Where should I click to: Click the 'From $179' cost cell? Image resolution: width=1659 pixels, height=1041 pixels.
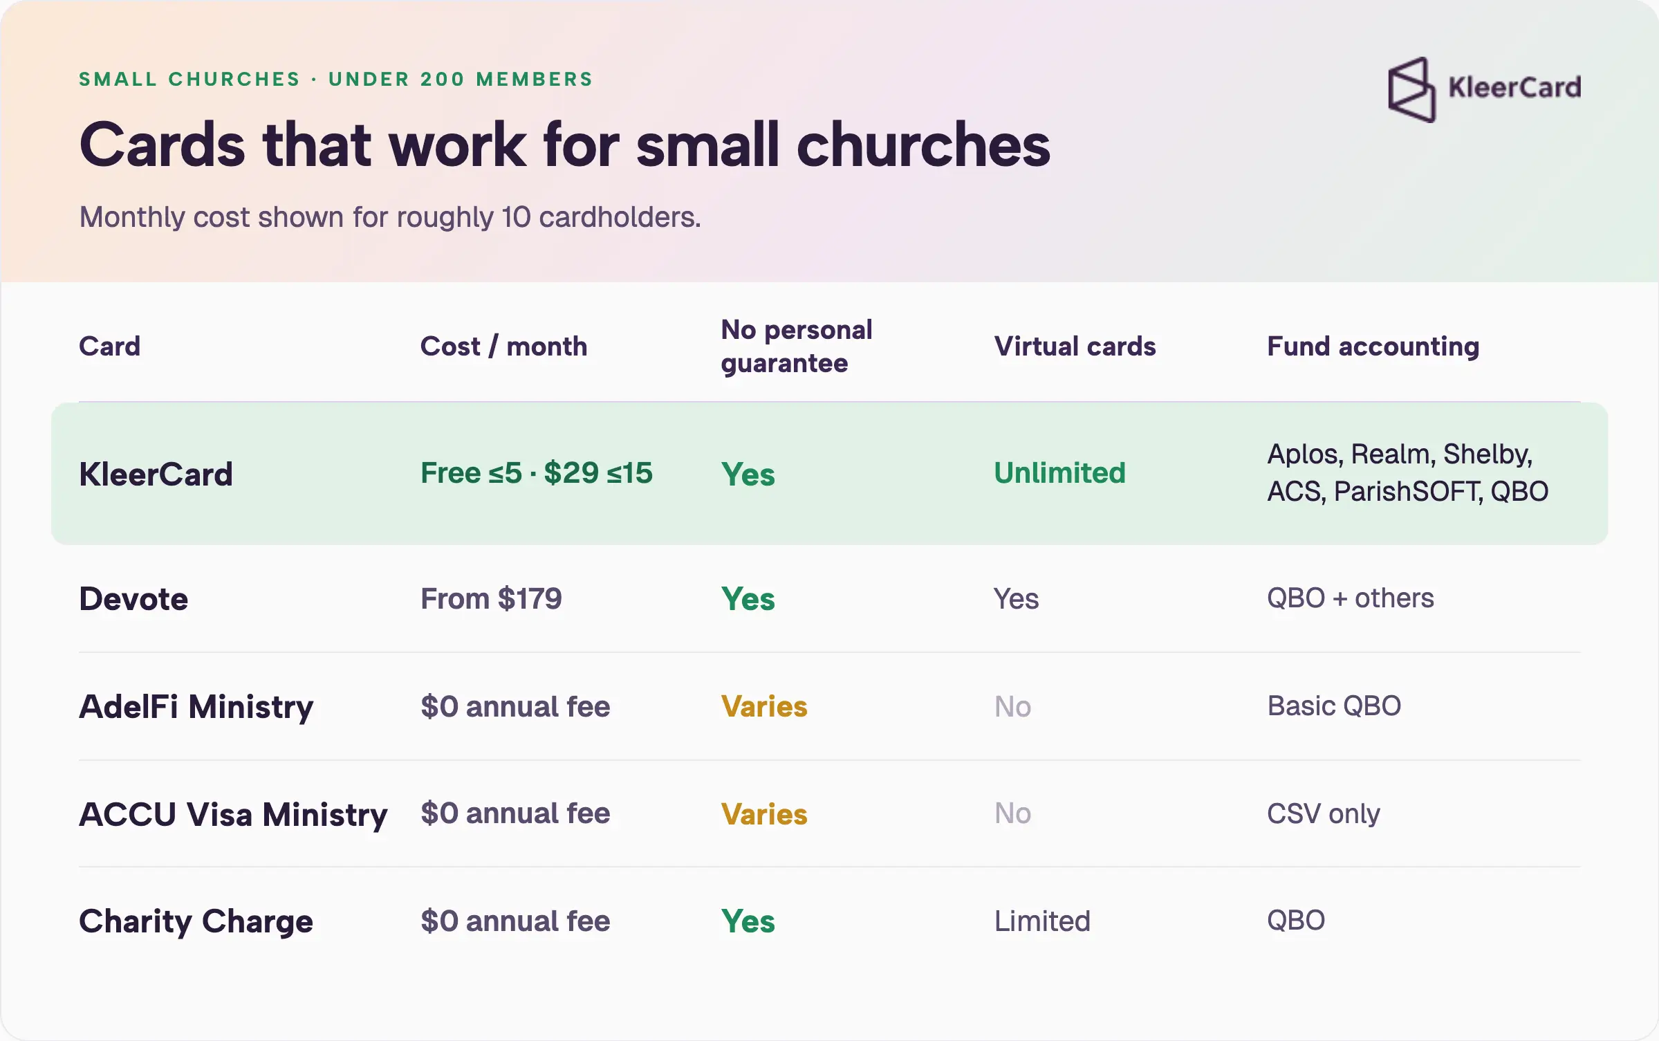491,599
